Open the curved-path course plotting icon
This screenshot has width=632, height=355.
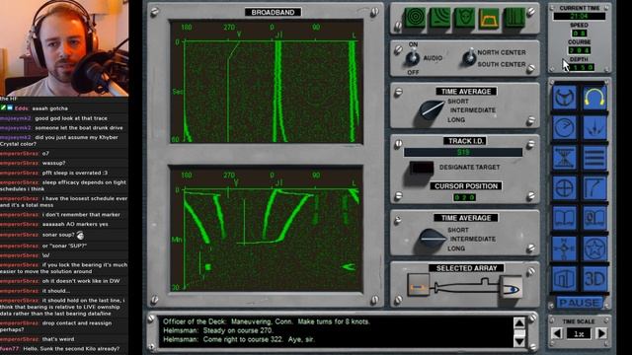pos(594,188)
